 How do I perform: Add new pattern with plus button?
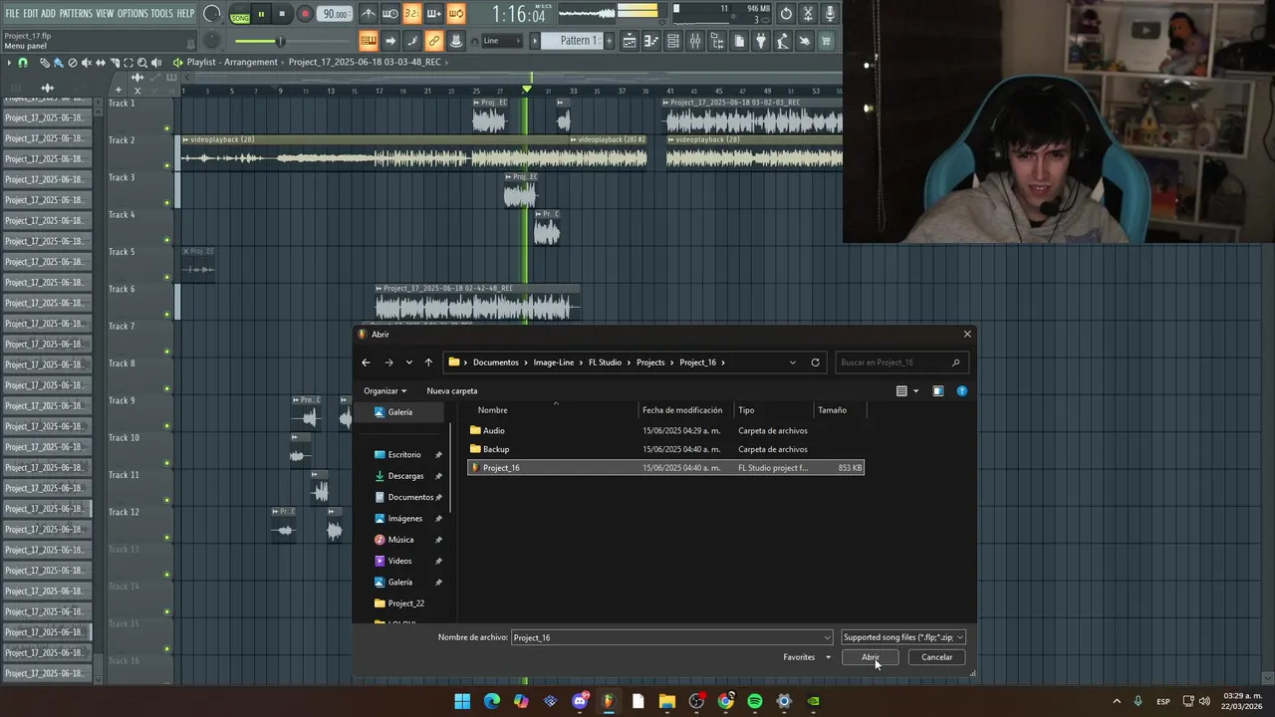pyautogui.click(x=608, y=41)
